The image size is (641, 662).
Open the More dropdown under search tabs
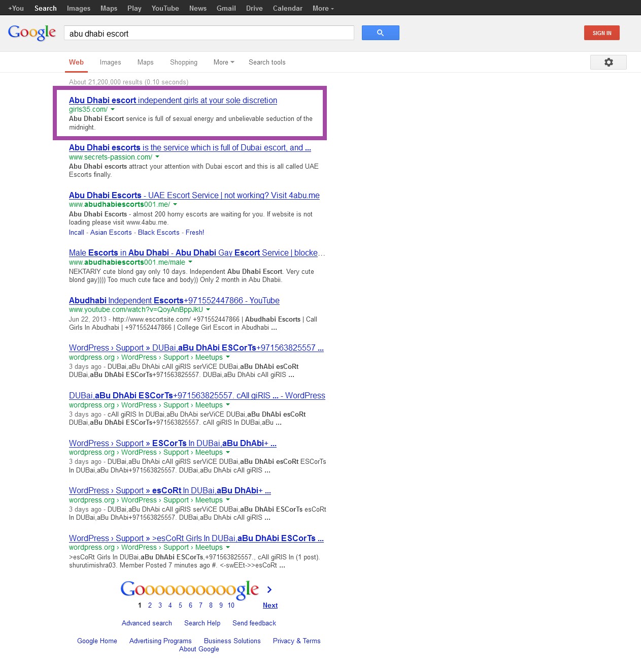[x=224, y=62]
